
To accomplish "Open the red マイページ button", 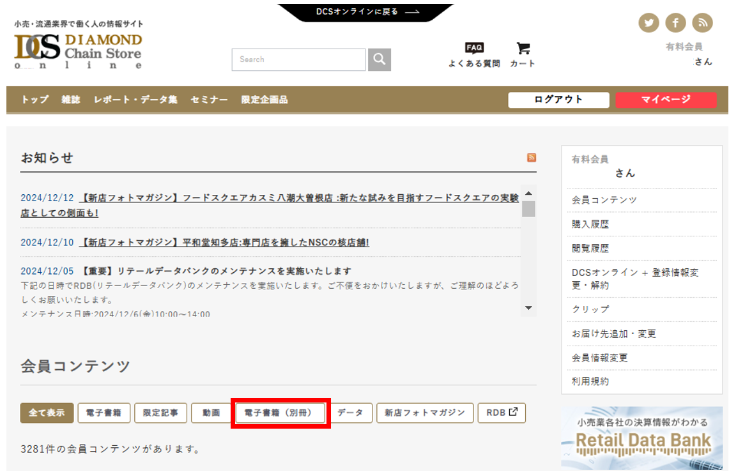I will (666, 100).
